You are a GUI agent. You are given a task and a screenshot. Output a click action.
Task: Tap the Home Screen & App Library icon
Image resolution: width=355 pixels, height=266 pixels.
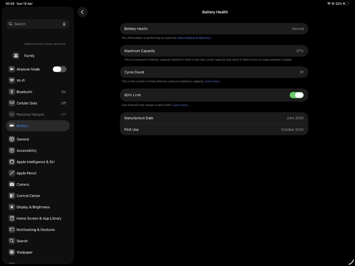coord(12,218)
